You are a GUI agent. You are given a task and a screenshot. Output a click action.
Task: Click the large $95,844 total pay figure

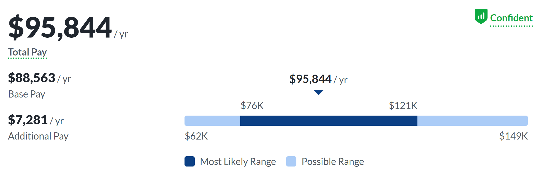(x=60, y=27)
